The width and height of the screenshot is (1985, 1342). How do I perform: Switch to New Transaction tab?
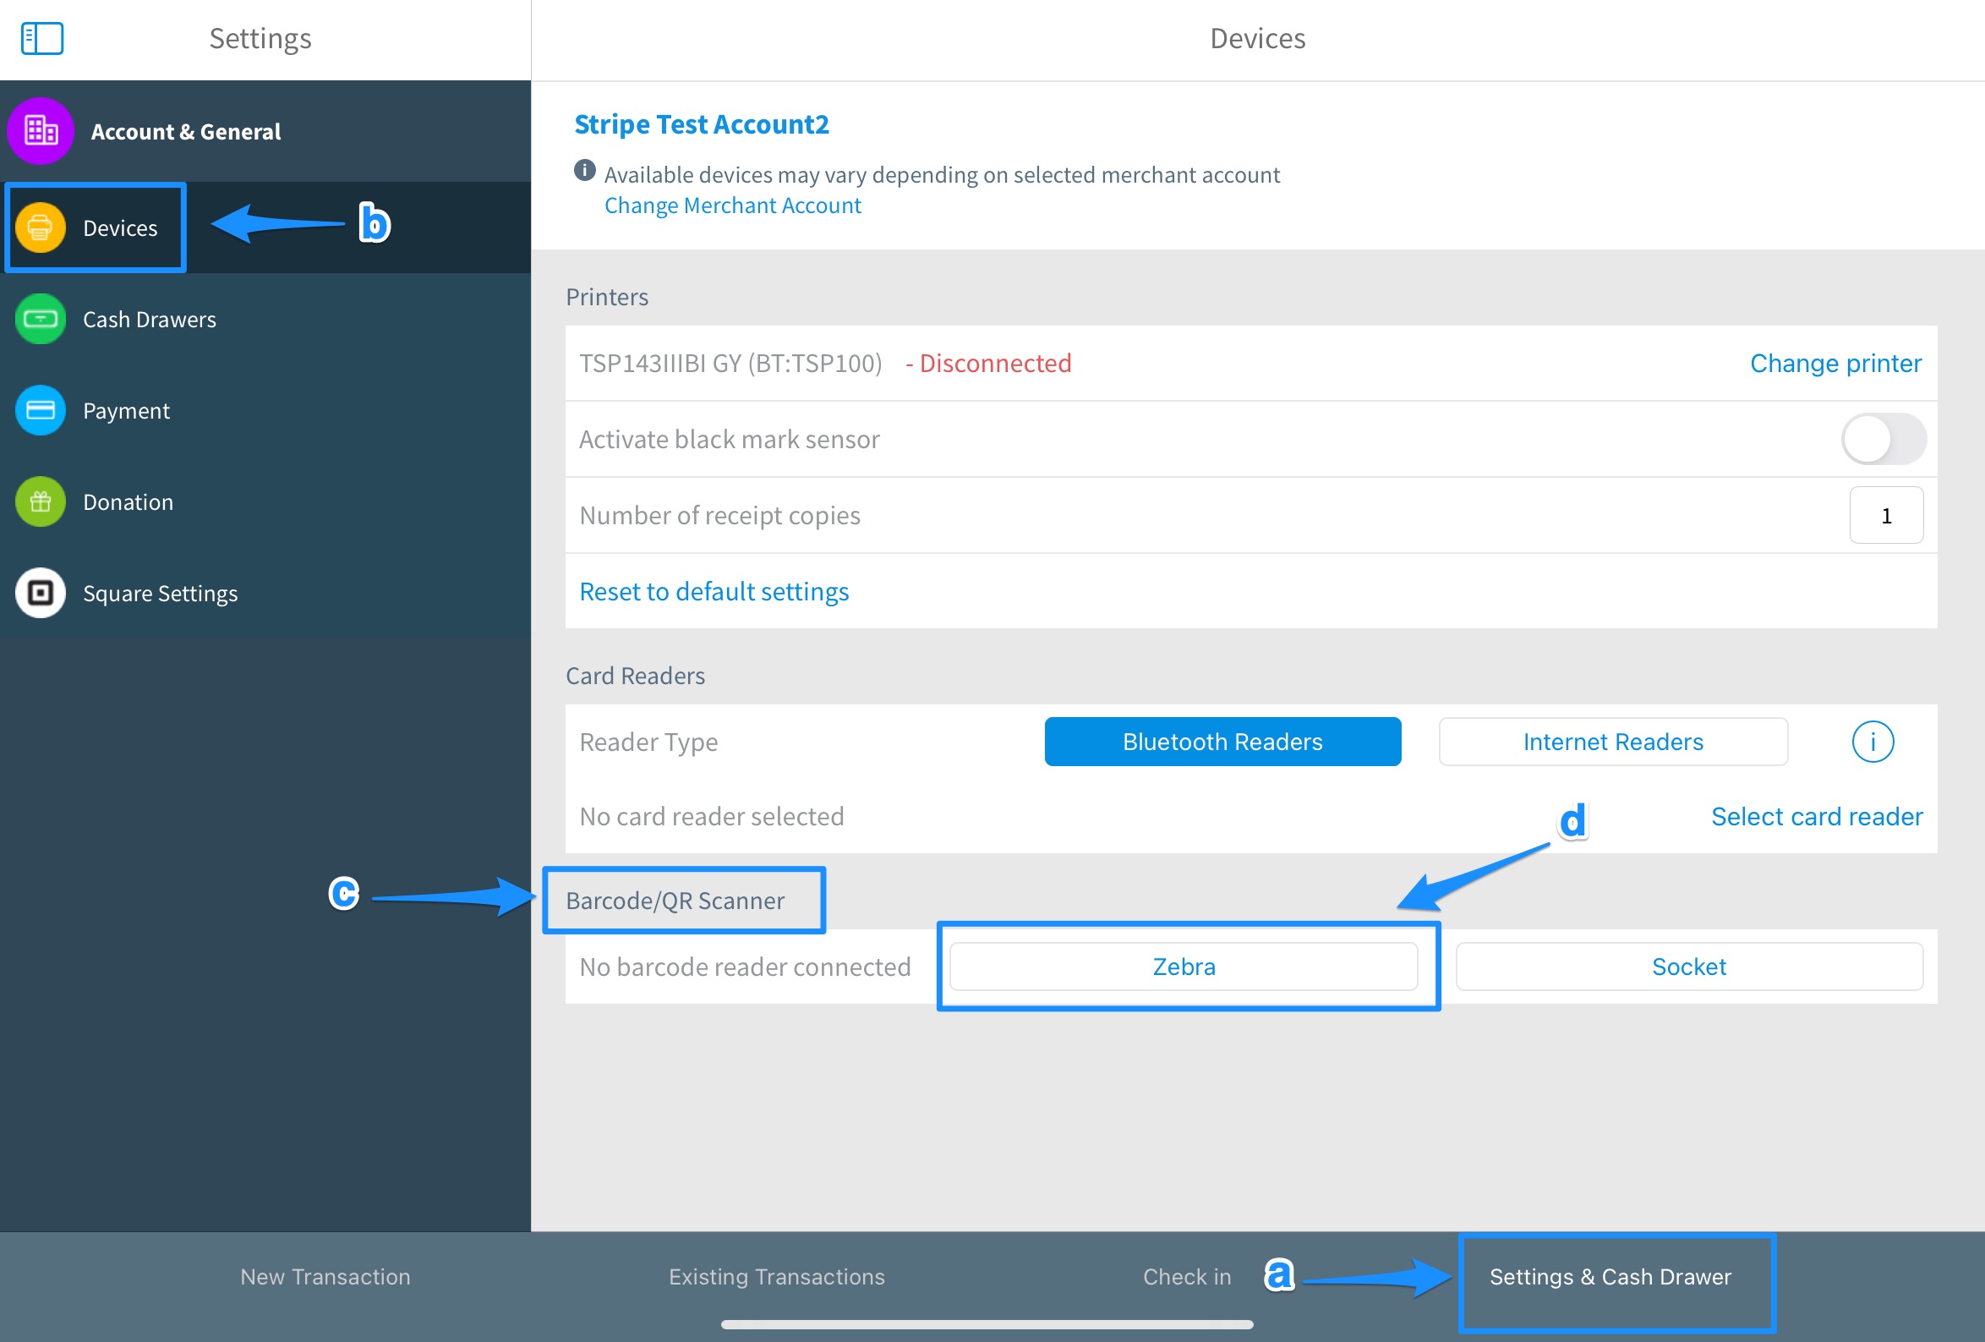click(325, 1276)
